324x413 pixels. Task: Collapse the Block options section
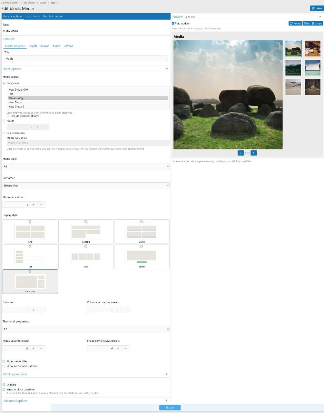167,69
